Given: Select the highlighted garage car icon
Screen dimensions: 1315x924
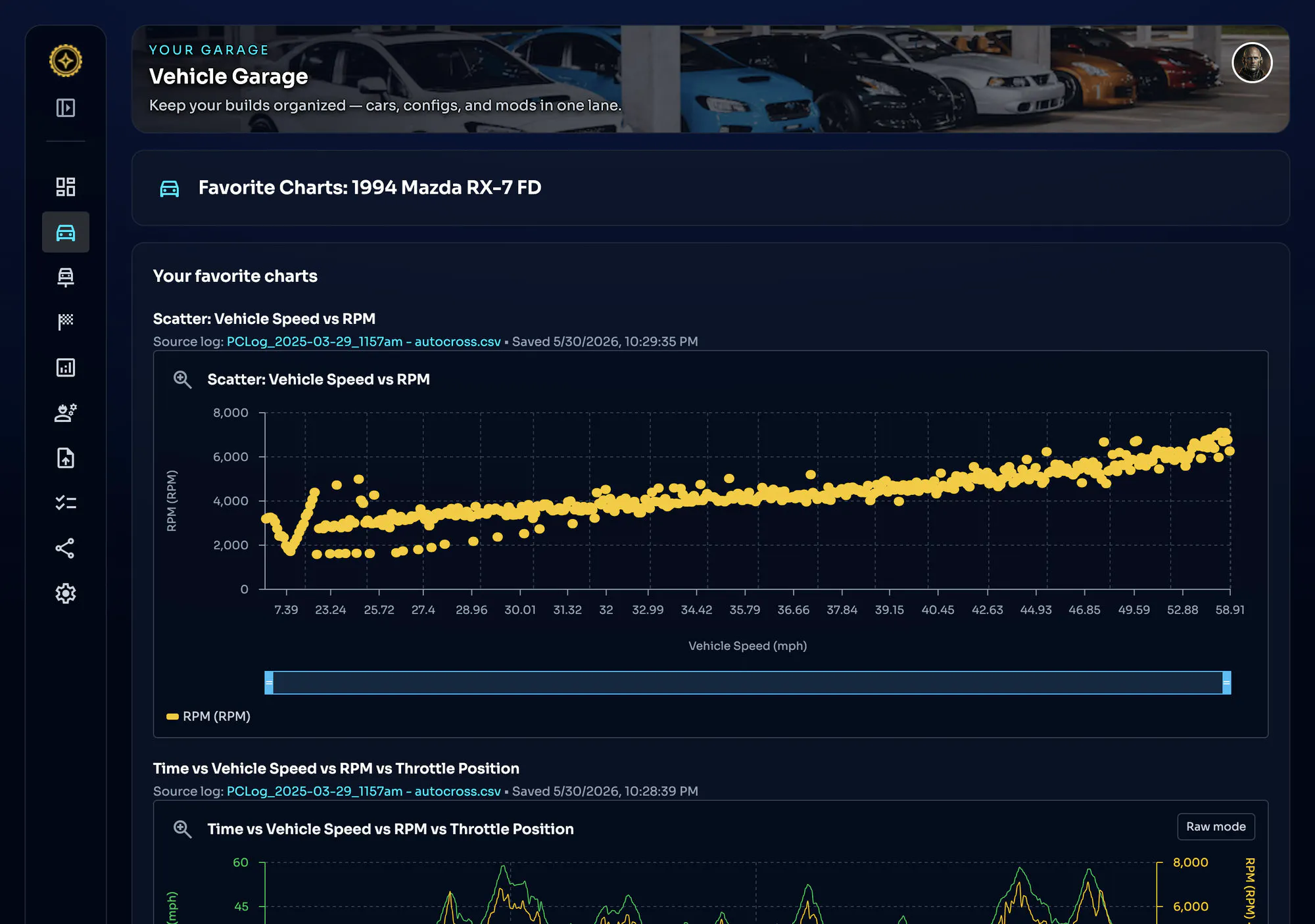Looking at the screenshot, I should click(66, 232).
